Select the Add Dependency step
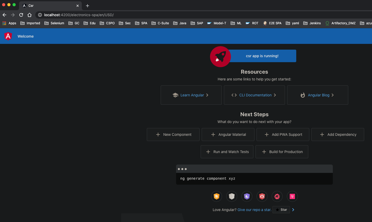372x222 pixels. click(x=338, y=135)
